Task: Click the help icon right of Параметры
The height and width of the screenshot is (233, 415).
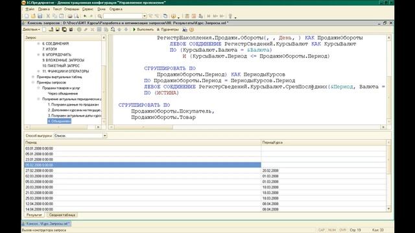Action: (x=192, y=30)
